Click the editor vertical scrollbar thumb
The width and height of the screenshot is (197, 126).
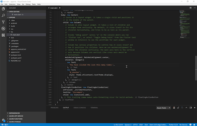(196, 68)
